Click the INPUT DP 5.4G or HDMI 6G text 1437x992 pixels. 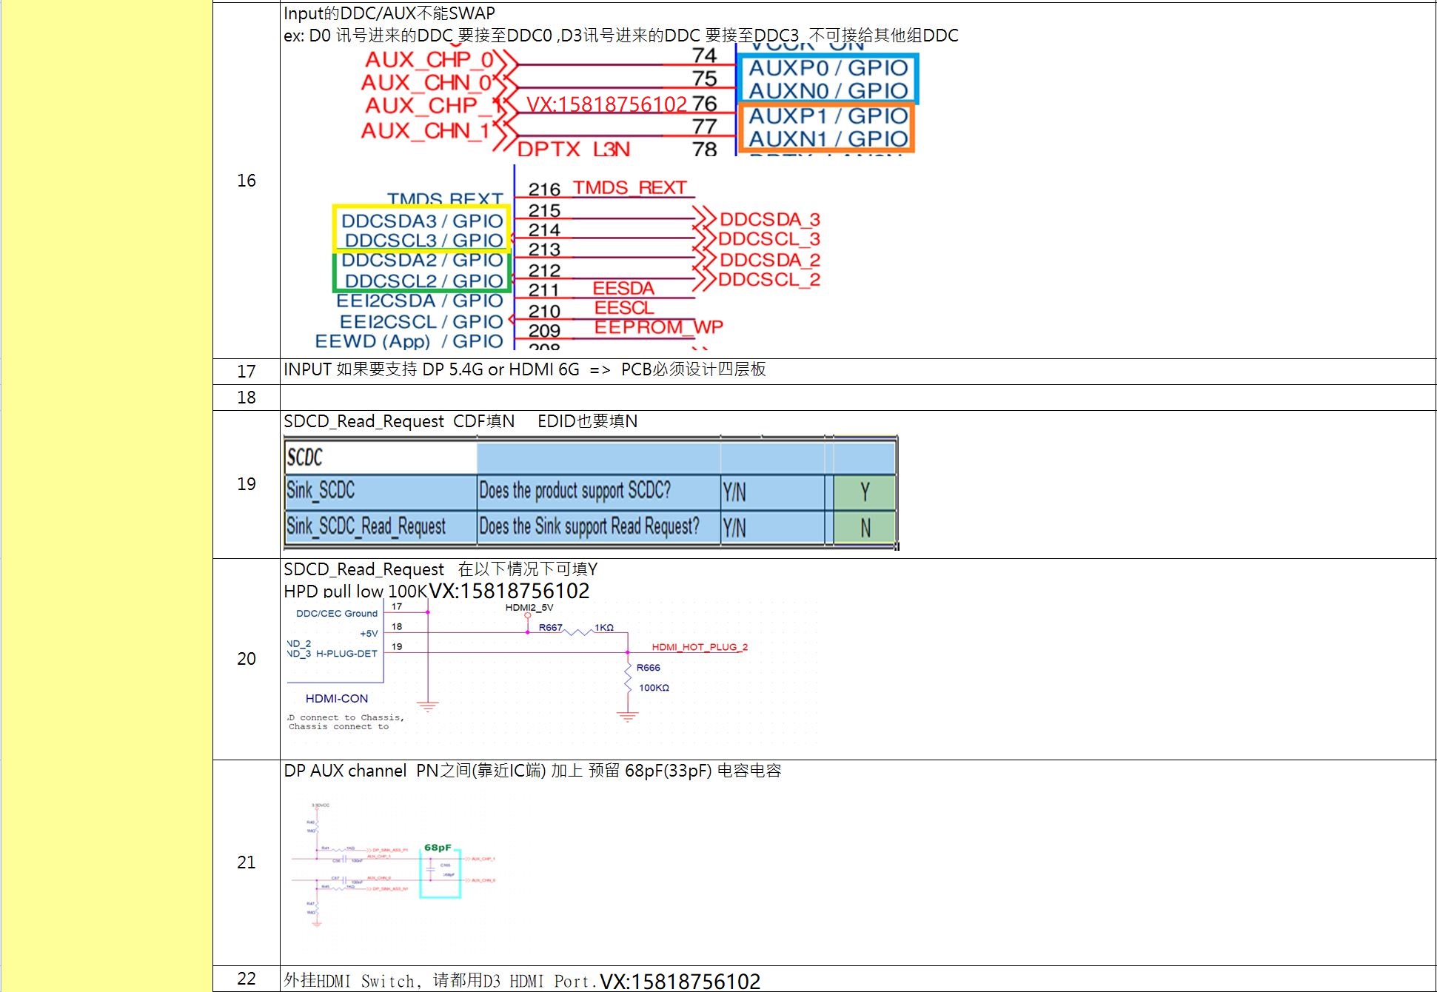[524, 369]
